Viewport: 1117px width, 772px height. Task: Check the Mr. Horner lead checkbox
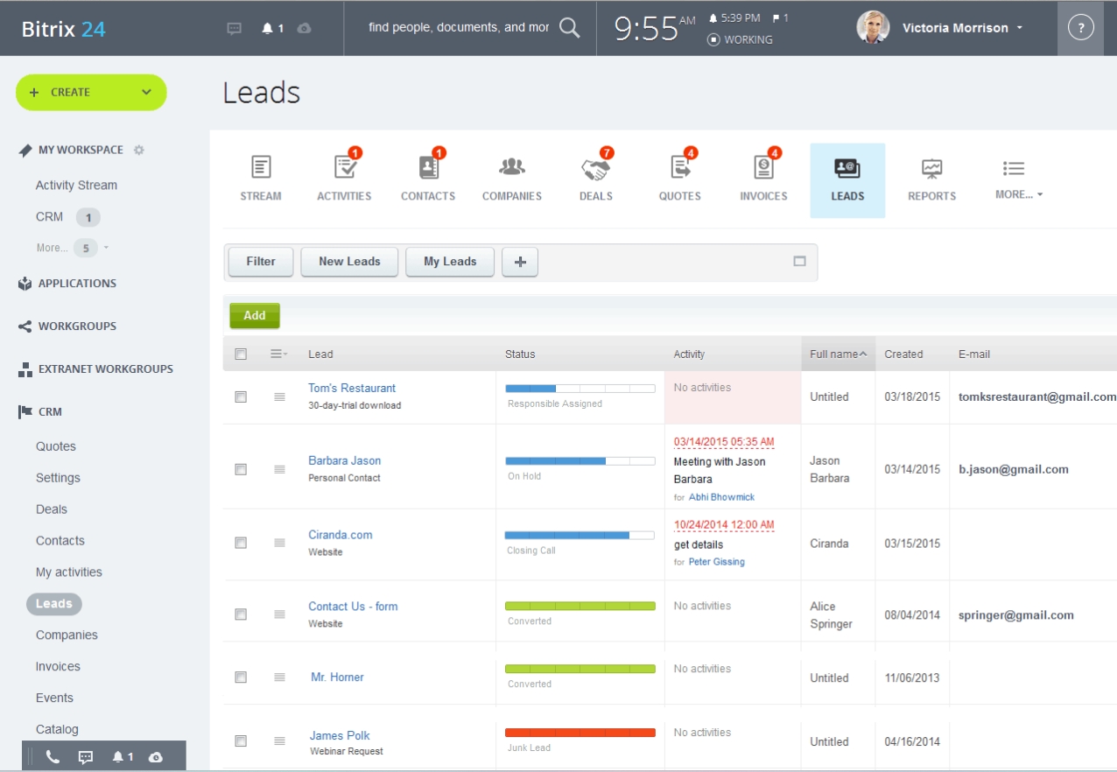tap(241, 677)
